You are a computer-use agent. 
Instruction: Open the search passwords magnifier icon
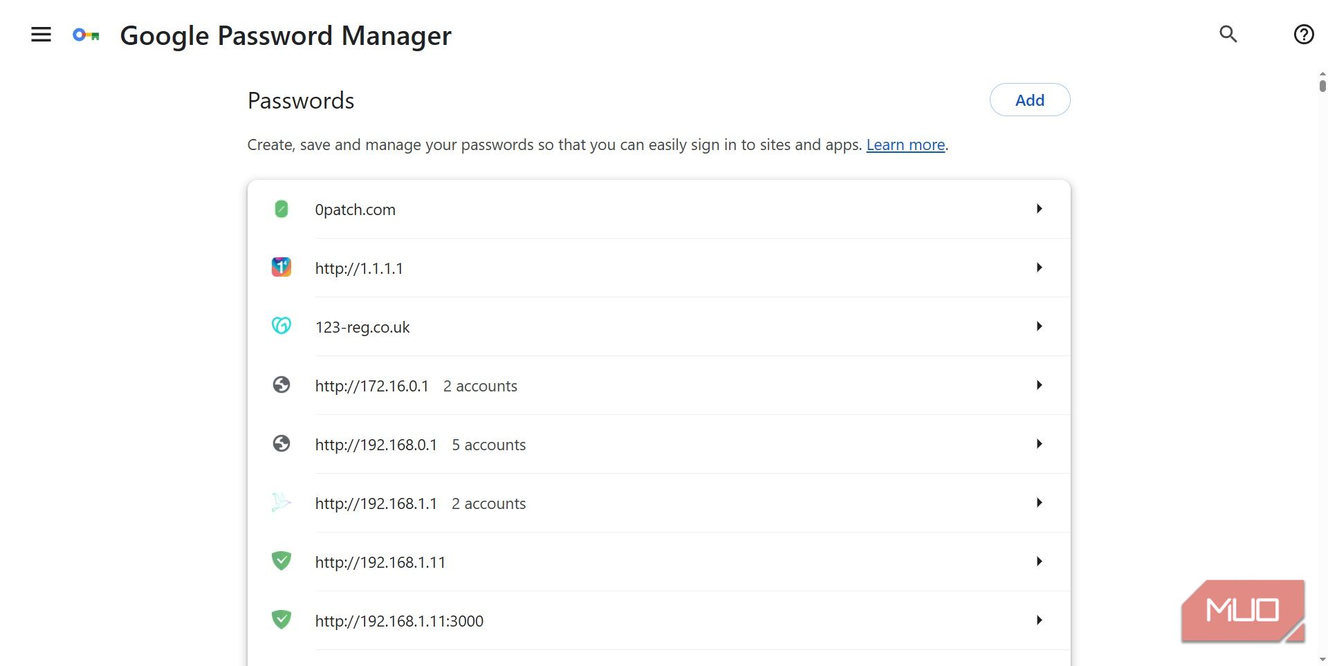1228,34
